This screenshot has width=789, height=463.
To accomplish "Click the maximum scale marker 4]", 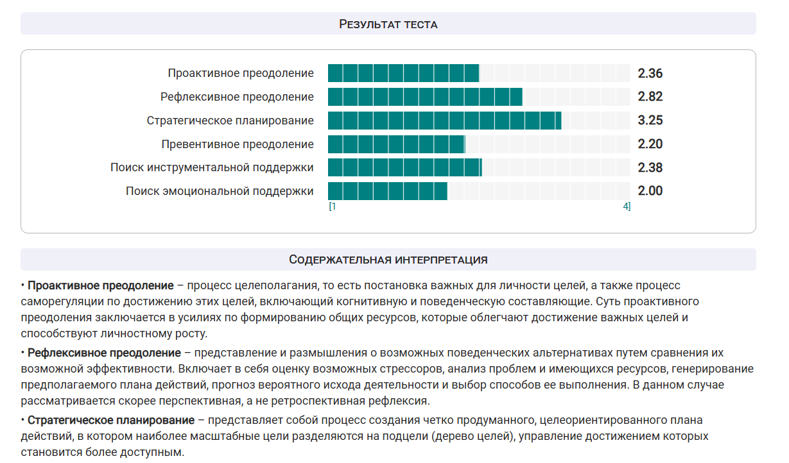I will tap(627, 206).
